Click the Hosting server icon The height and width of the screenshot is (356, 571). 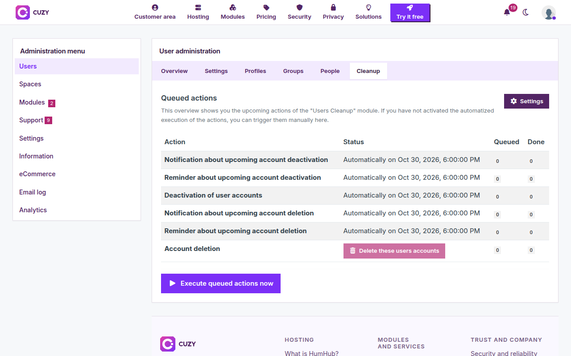(x=198, y=8)
